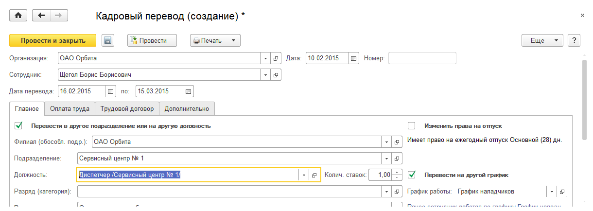The height and width of the screenshot is (211, 593).
Task: Expand the Печать dropdown arrow
Action: (x=233, y=40)
